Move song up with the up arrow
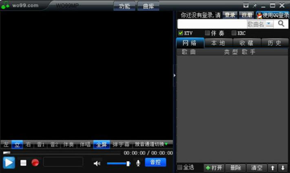 point(272,168)
